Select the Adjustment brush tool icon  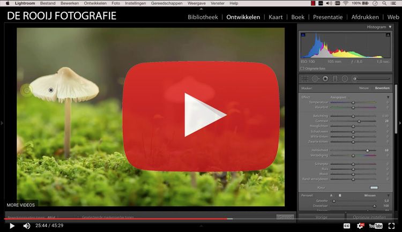pyautogui.click(x=355, y=79)
